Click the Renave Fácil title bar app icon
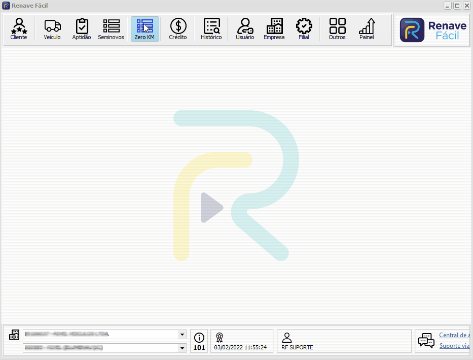The height and width of the screenshot is (360, 473). 6,6
